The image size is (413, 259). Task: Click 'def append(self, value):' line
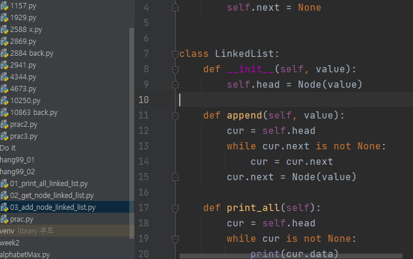(274, 115)
